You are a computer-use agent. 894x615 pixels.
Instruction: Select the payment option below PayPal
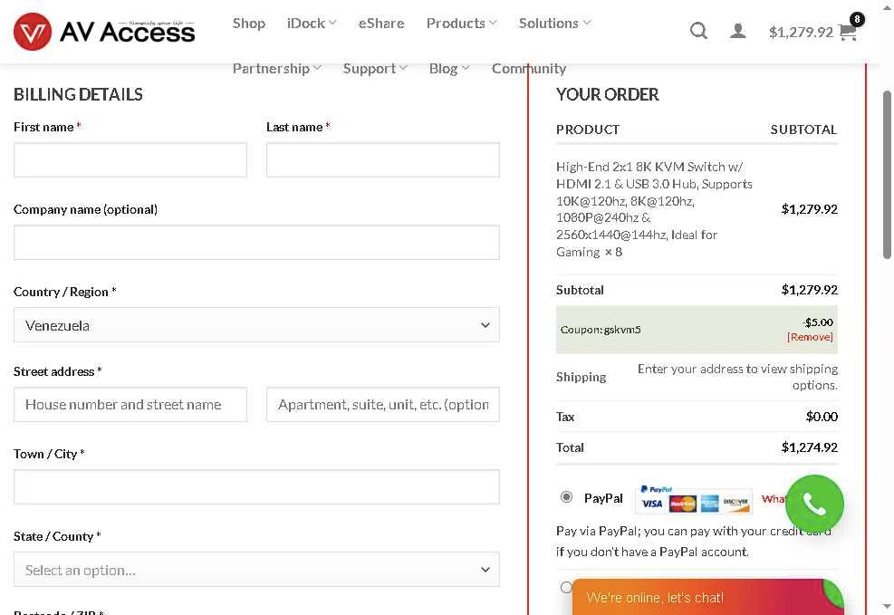(566, 587)
